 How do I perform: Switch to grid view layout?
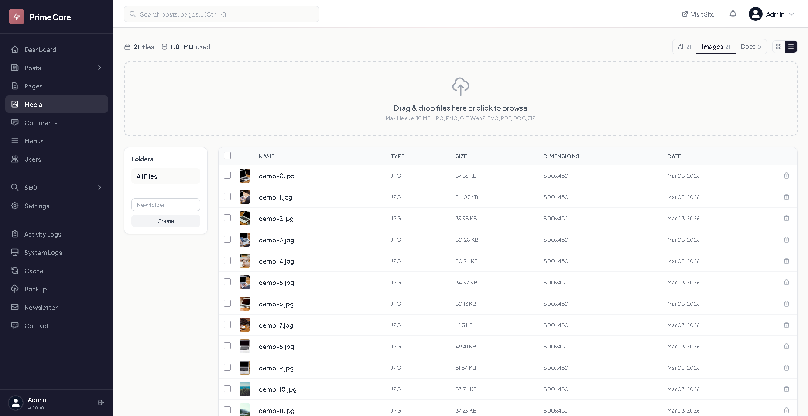point(779,47)
